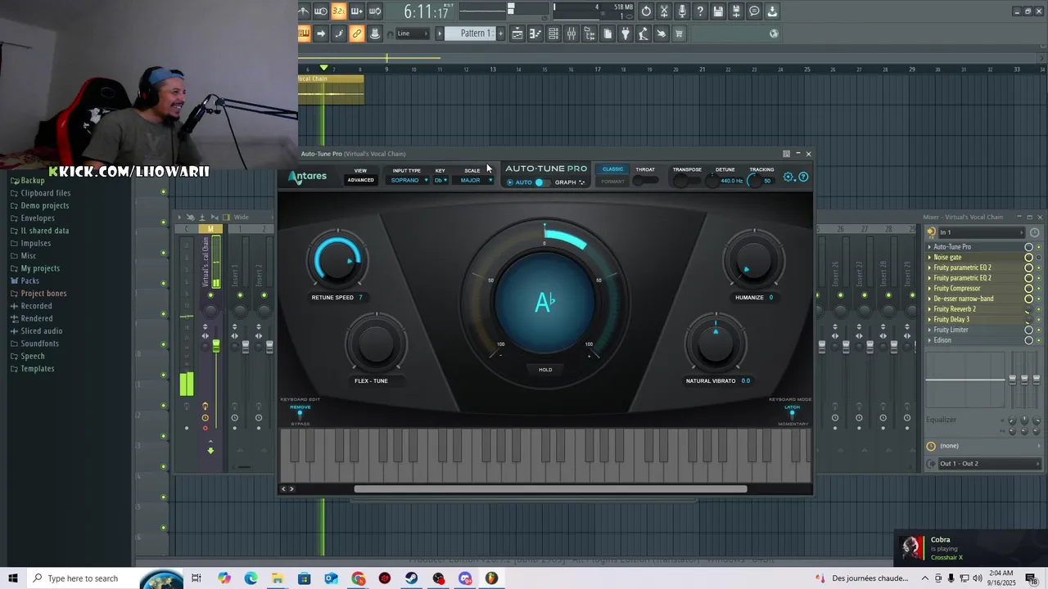This screenshot has width=1048, height=589.
Task: Open Sliced audio folder in browser
Action: click(41, 331)
